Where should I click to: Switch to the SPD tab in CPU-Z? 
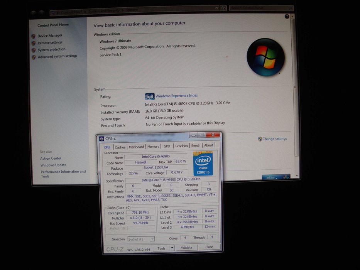click(x=167, y=146)
